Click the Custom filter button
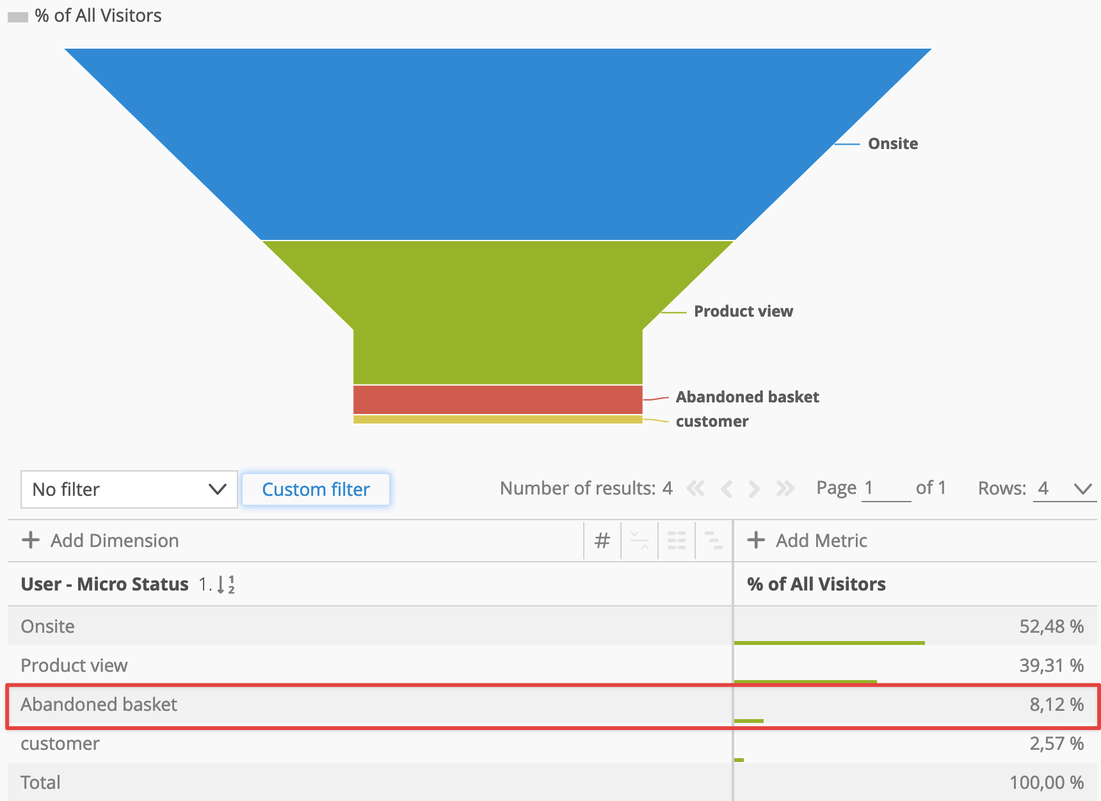 pos(316,489)
